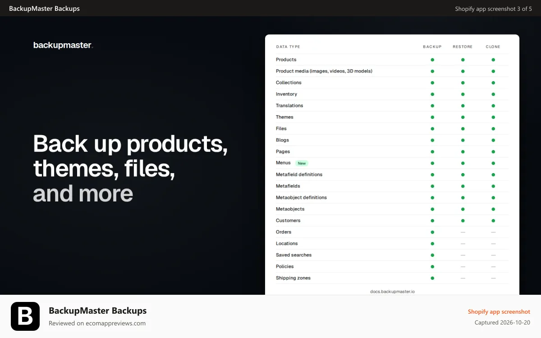Click the Clone dot in the Menus row
The width and height of the screenshot is (541, 338).
[x=493, y=163]
